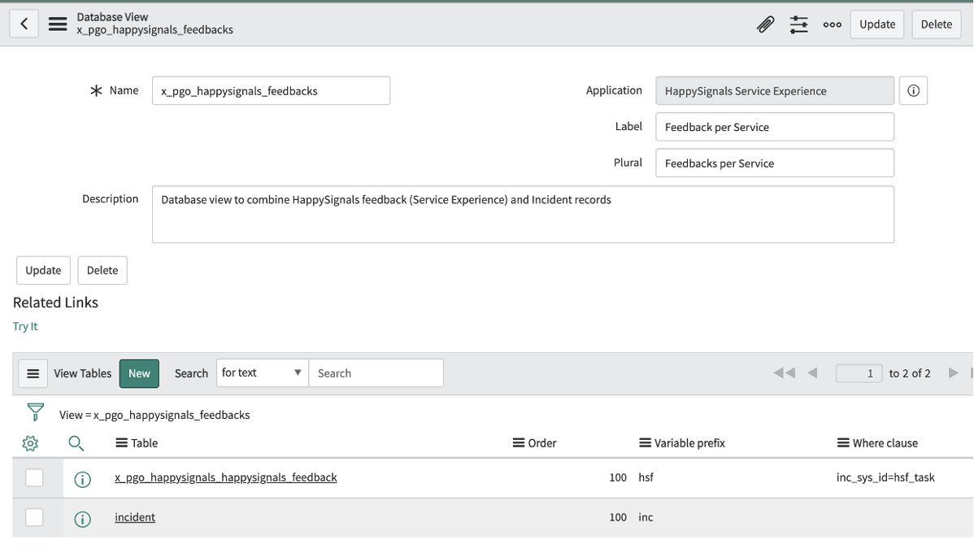974x549 pixels.
Task: Click the Delete button below Description
Action: point(102,271)
